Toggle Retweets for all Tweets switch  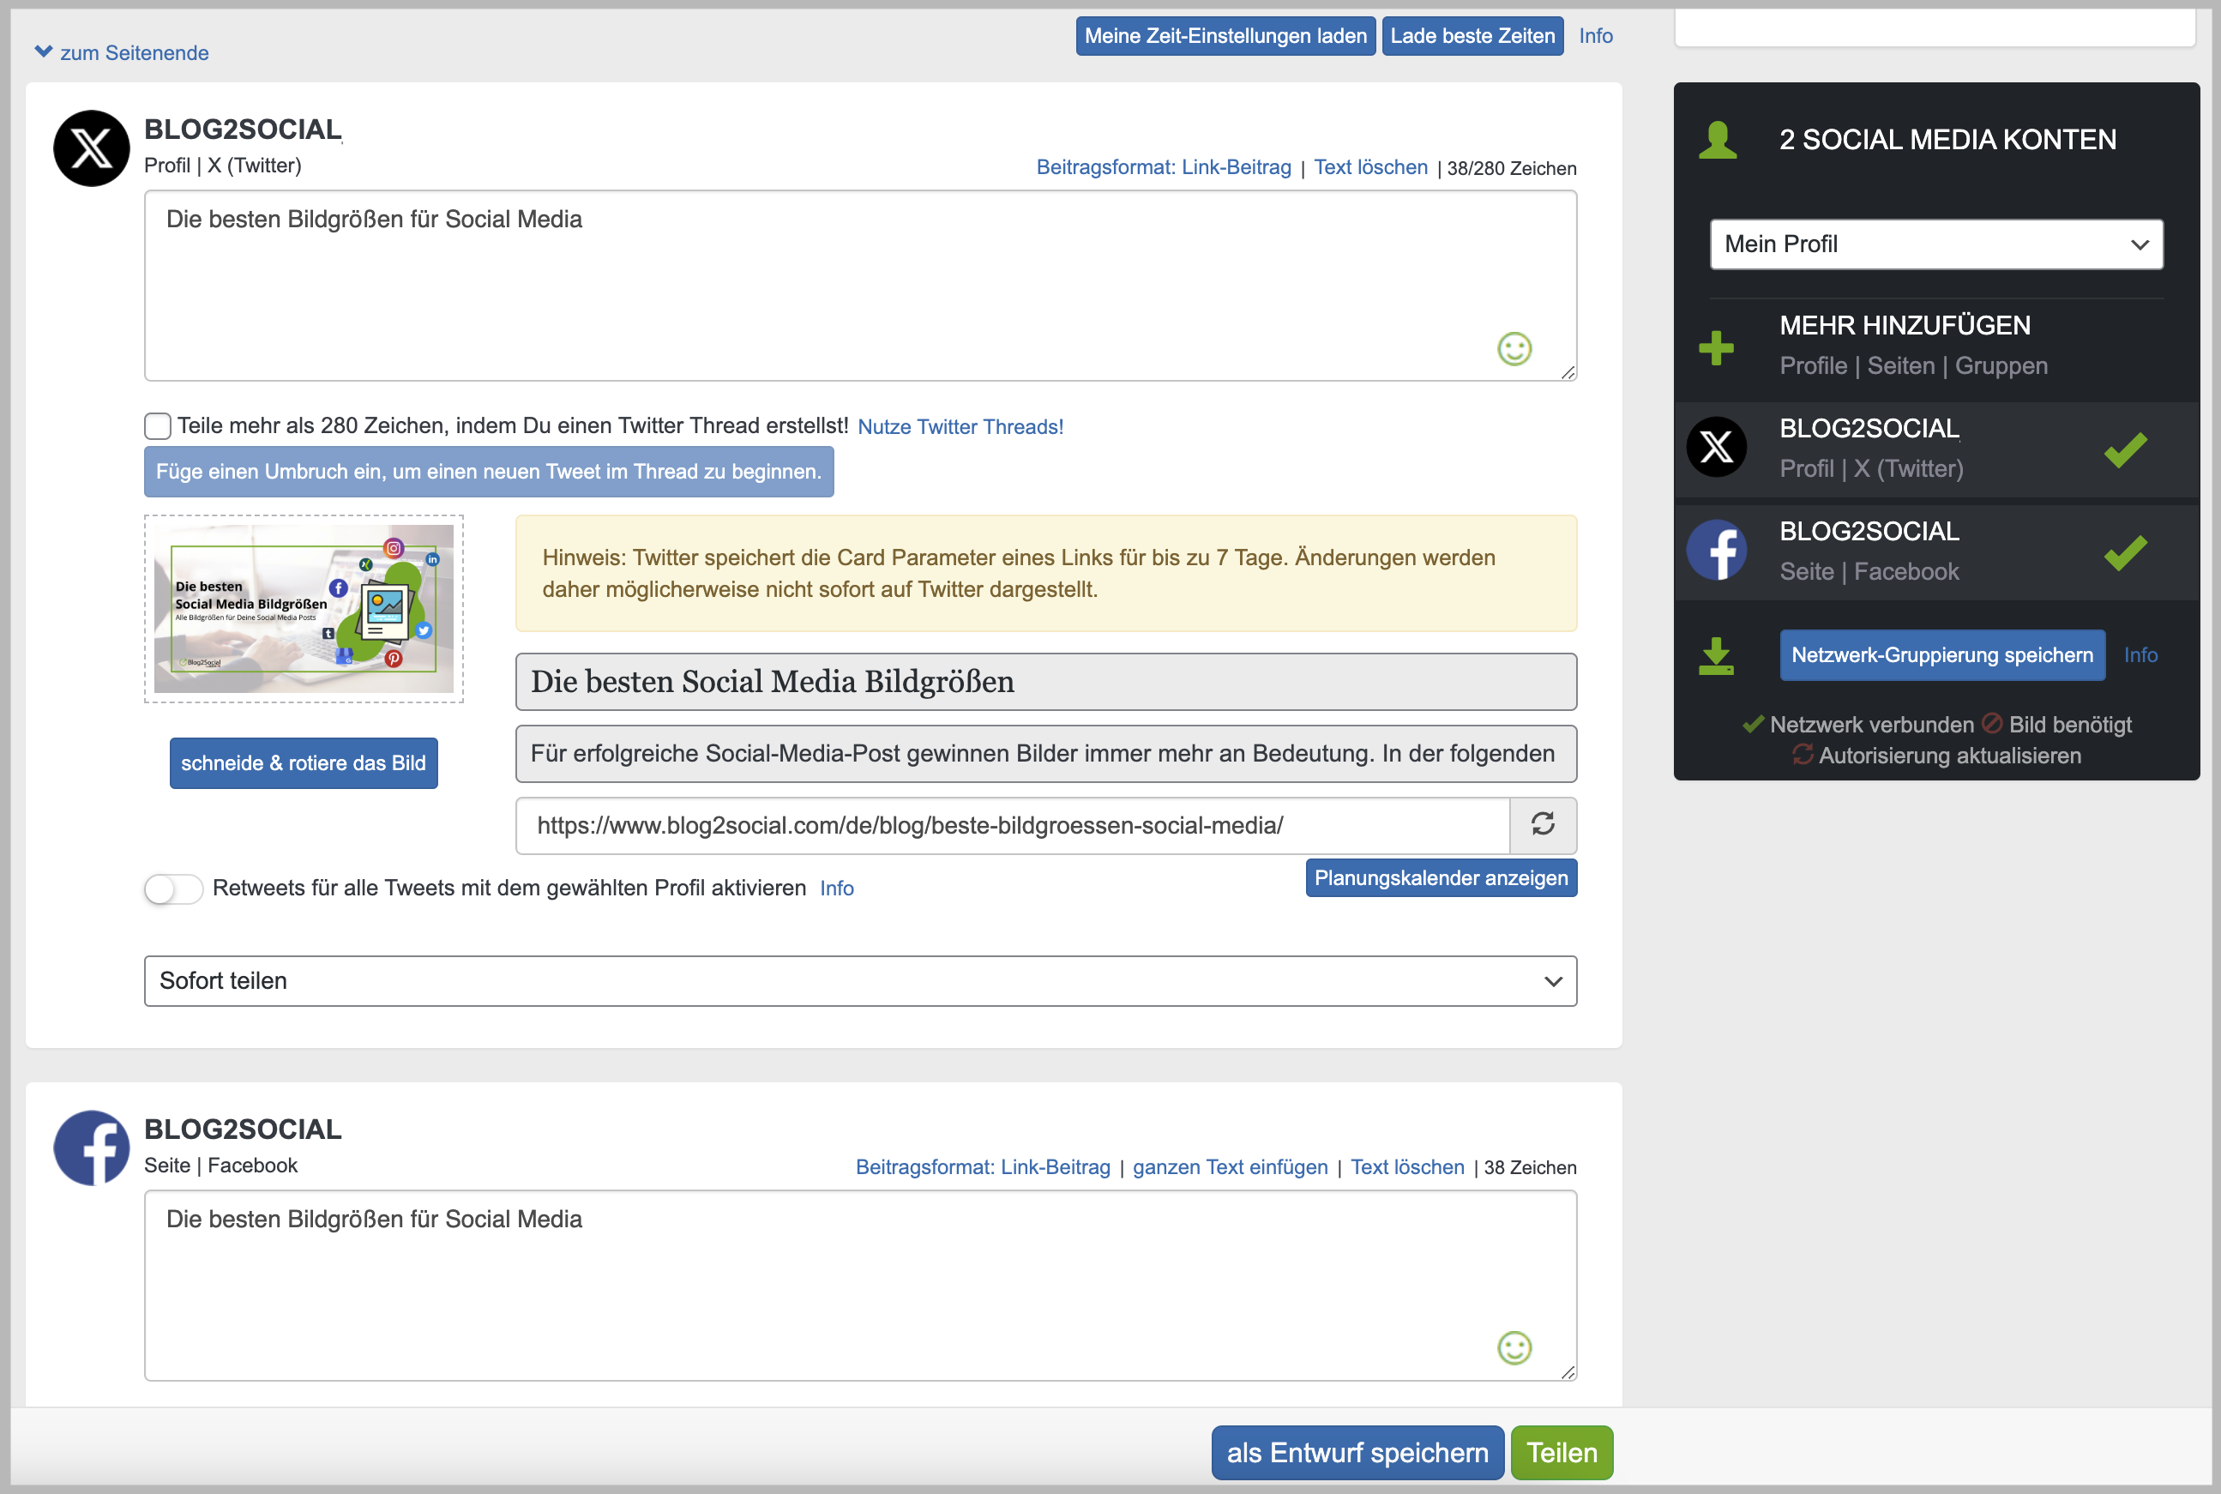(173, 889)
